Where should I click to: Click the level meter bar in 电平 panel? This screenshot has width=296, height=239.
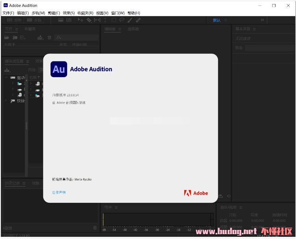158,220
